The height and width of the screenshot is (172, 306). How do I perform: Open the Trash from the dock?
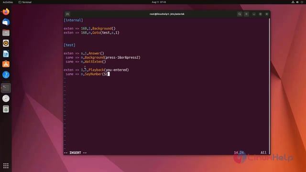(x=6, y=109)
